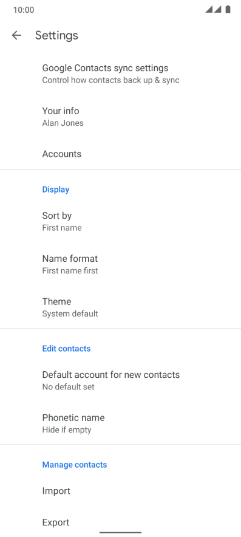Click the 10:00 clock in status bar
The height and width of the screenshot is (537, 241).
pyautogui.click(x=24, y=10)
